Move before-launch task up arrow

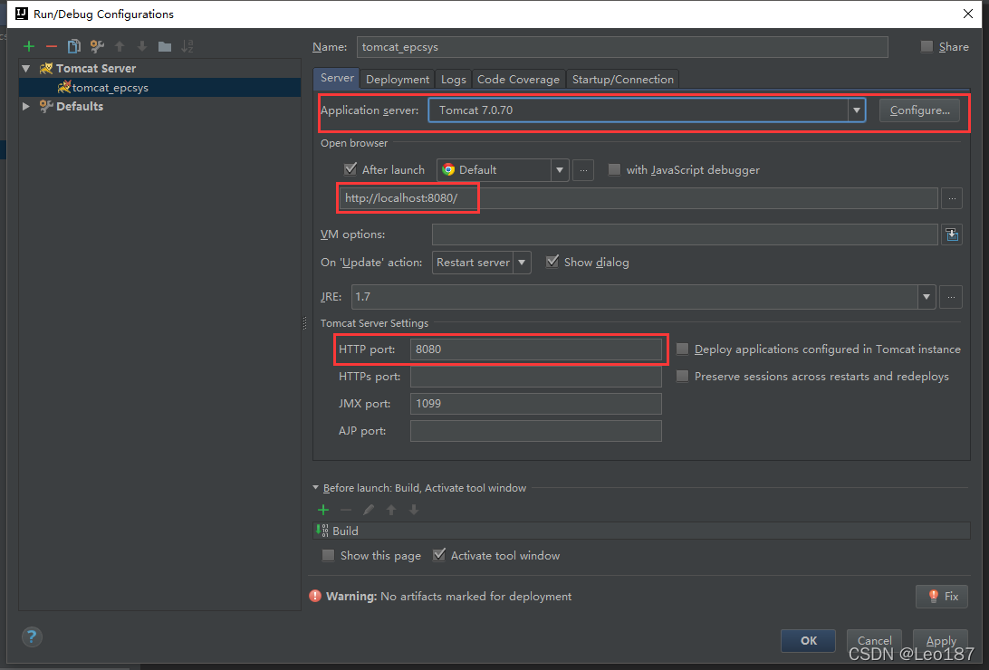tap(391, 510)
